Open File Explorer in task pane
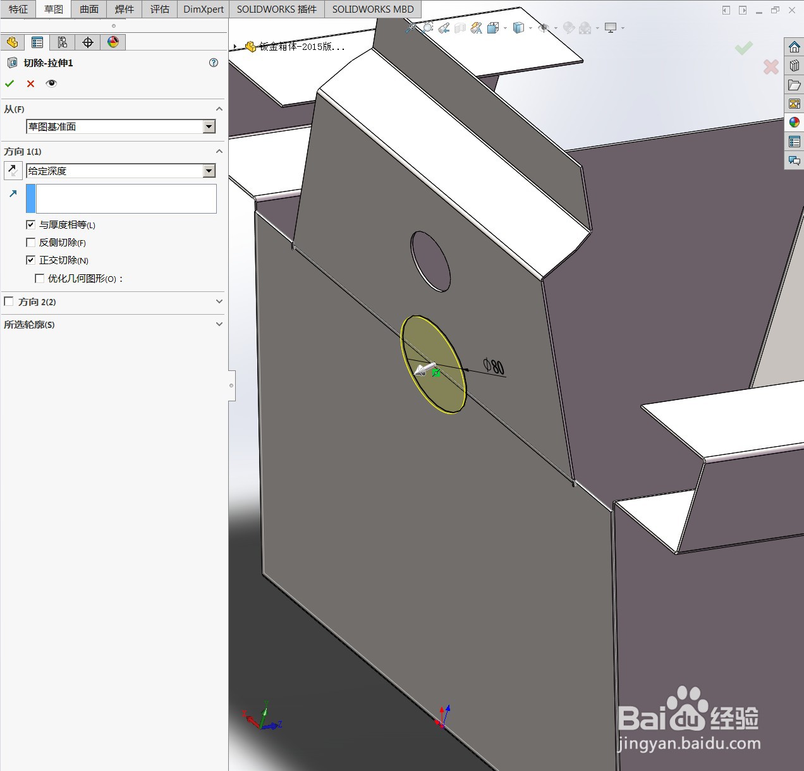 (795, 85)
